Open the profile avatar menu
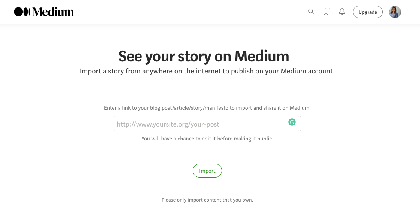The height and width of the screenshot is (212, 420). click(x=395, y=12)
